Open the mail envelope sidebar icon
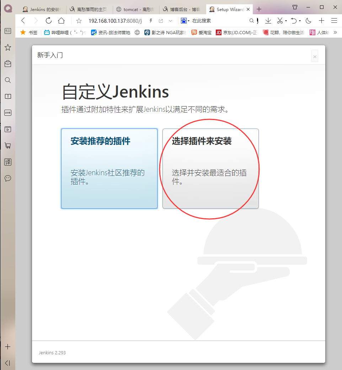 tap(8, 64)
